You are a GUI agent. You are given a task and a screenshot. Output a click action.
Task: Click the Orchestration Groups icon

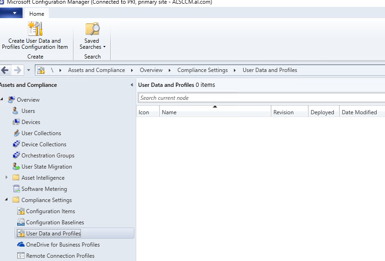pyautogui.click(x=16, y=155)
